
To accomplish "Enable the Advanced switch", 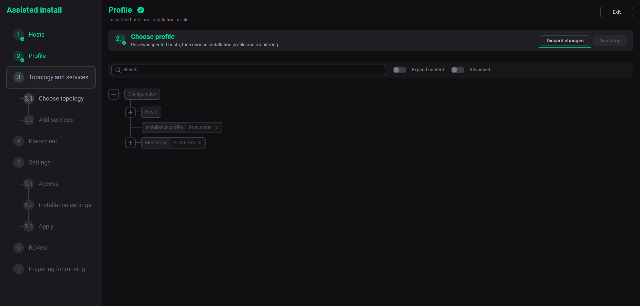I will 457,70.
